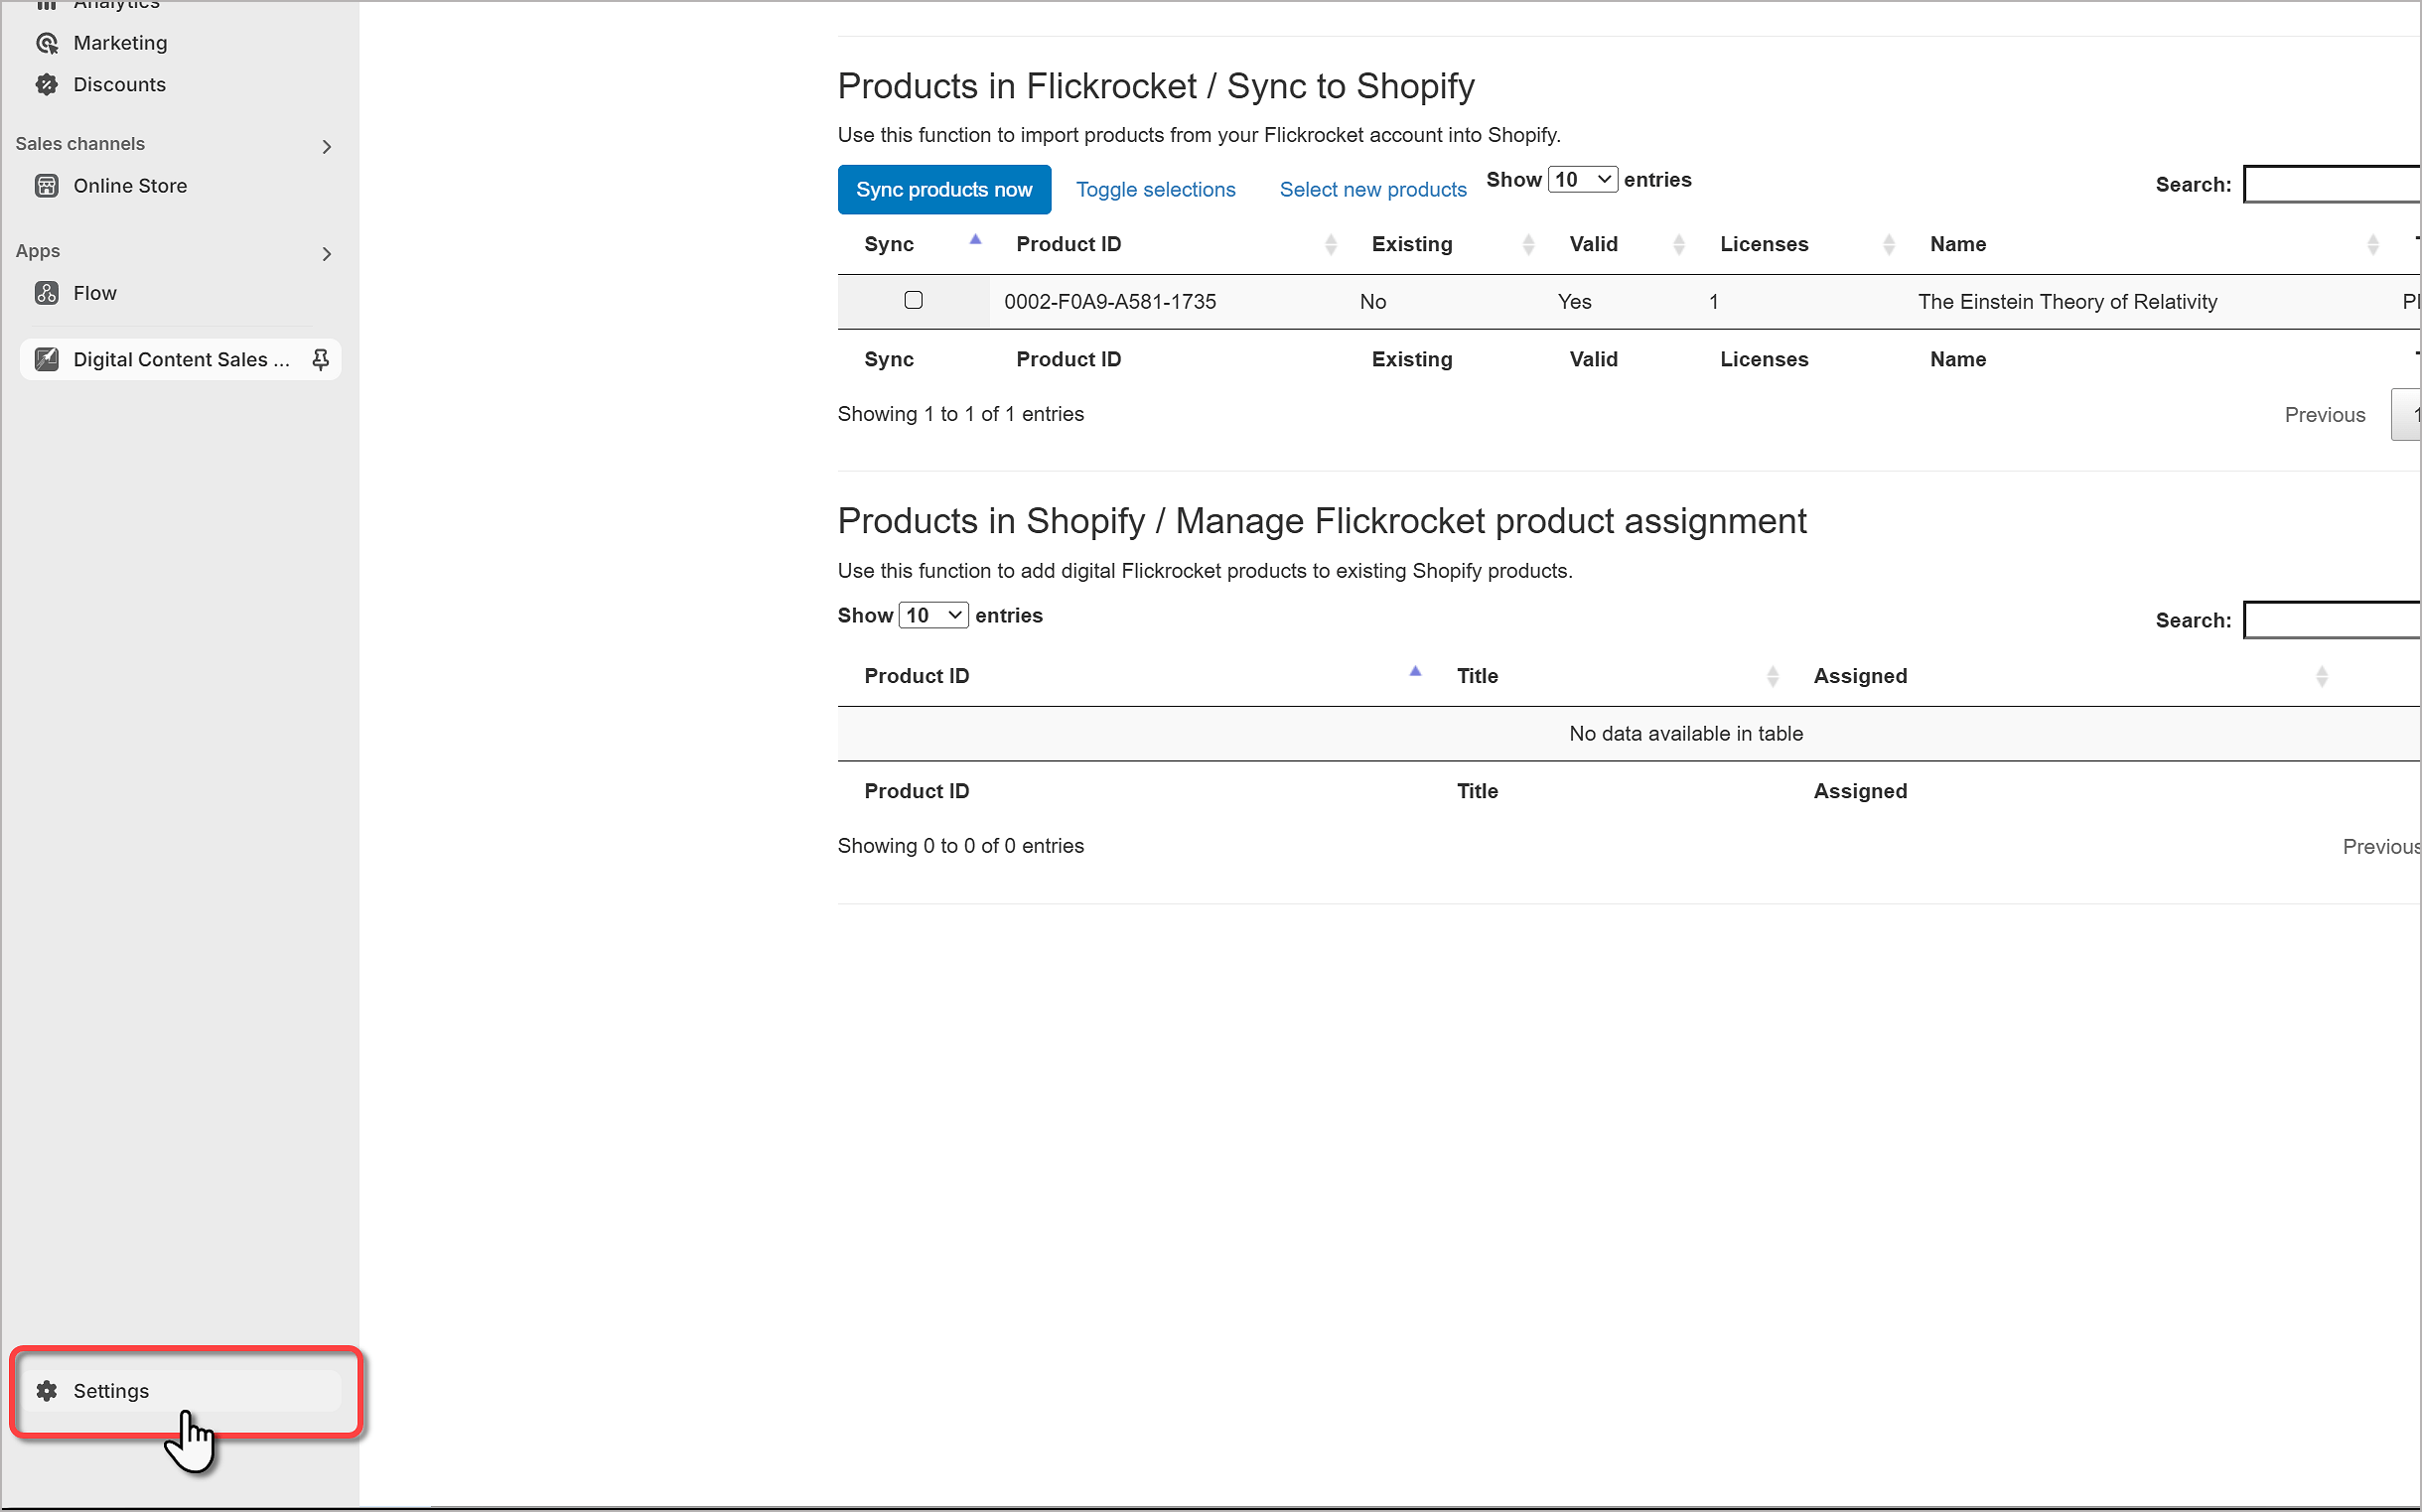Viewport: 2422px width, 1512px height.
Task: Click the Select new products link
Action: click(x=1372, y=190)
